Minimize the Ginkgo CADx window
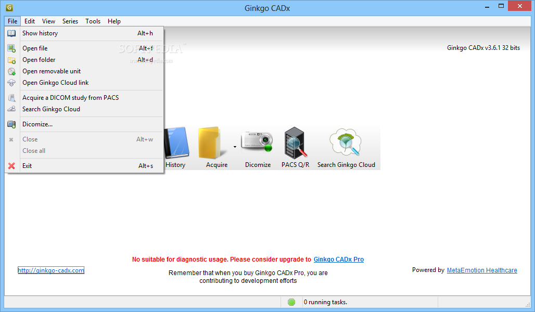This screenshot has height=312, width=535. 487,6
